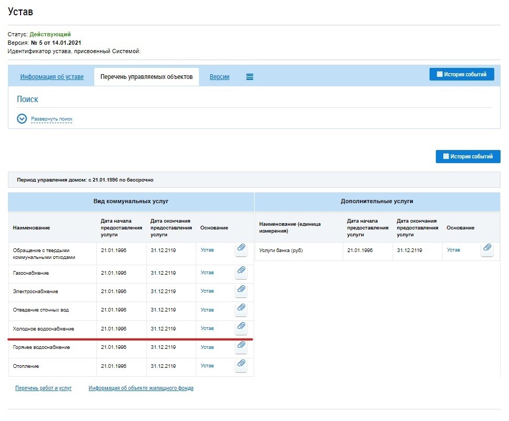
Task: Click paperclip in Отведение сточных вод row
Action: (241, 308)
